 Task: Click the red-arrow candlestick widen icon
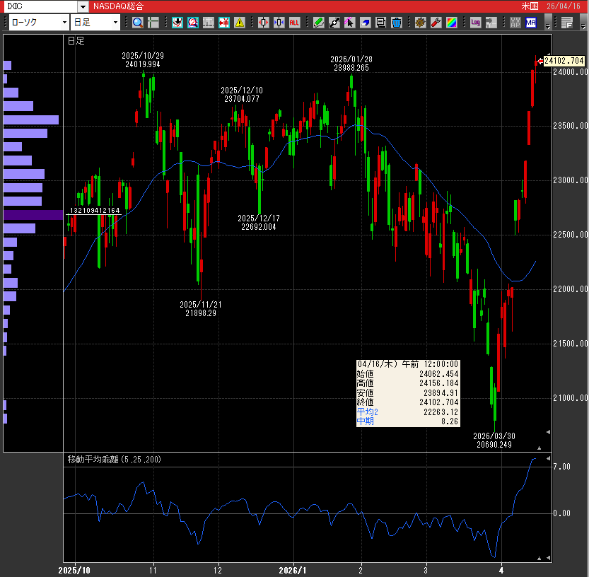click(264, 23)
